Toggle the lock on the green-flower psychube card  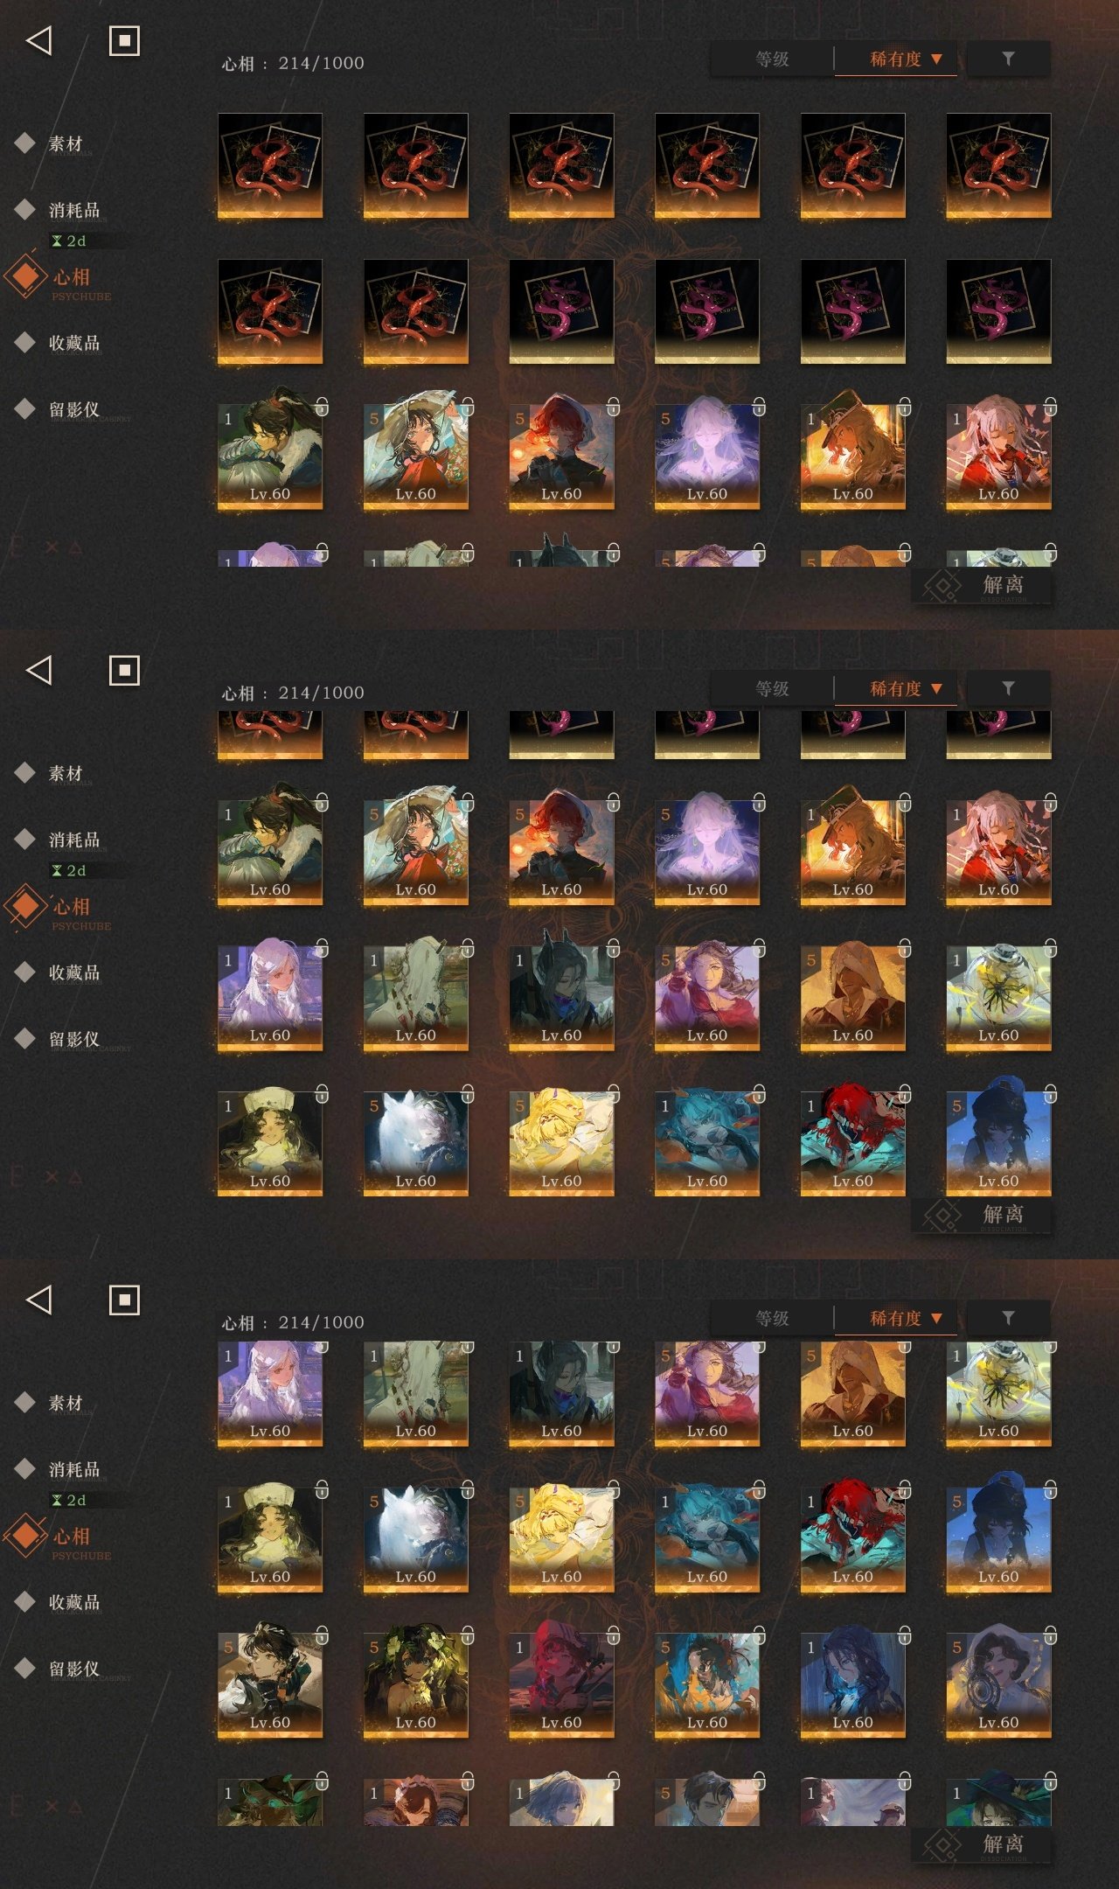pyautogui.click(x=468, y=1634)
